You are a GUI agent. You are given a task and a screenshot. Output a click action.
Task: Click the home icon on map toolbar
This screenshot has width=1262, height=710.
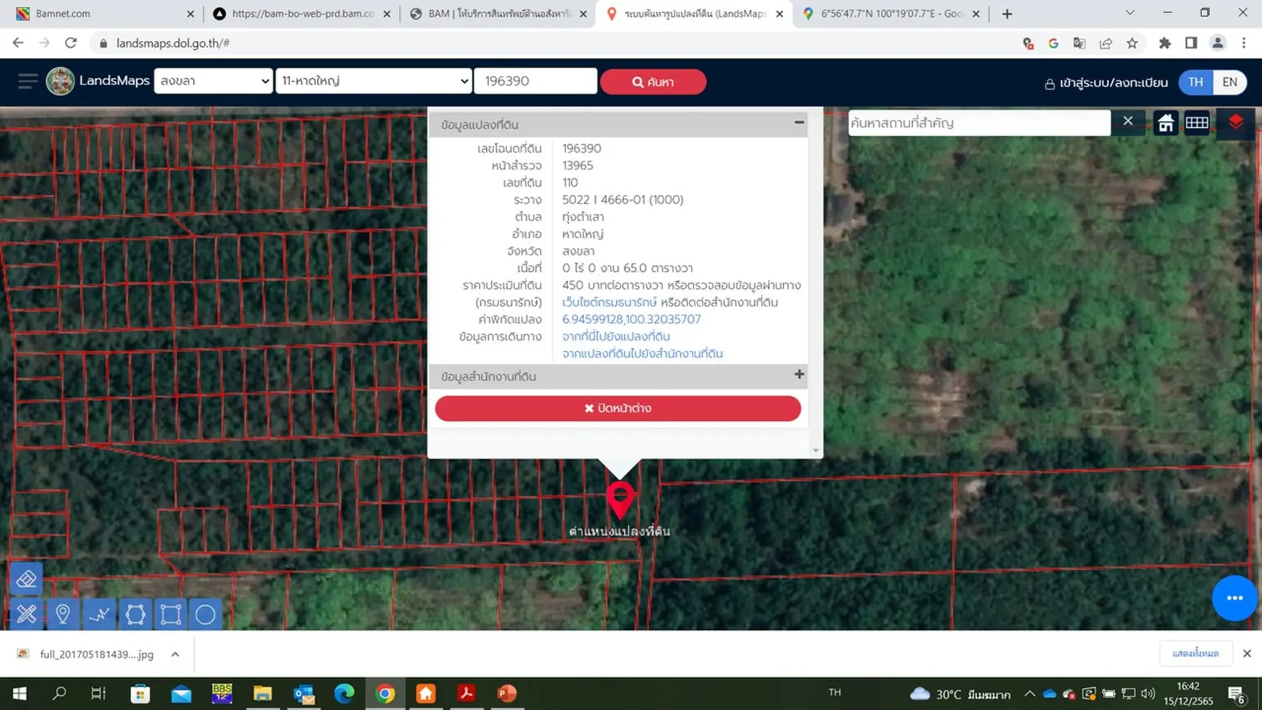pos(1165,123)
